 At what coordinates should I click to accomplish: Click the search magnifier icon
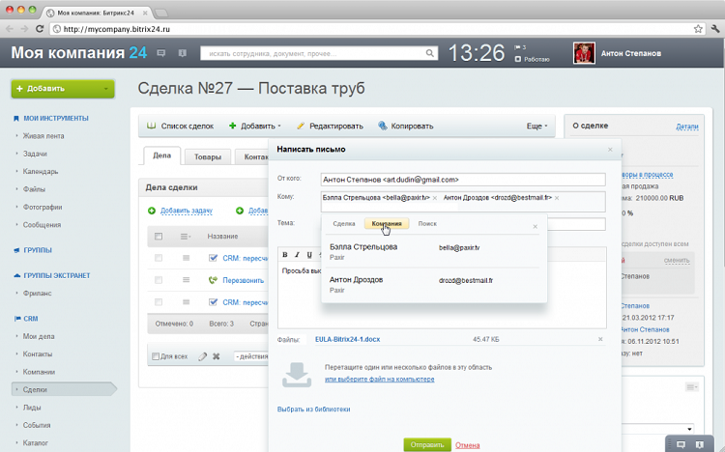(x=430, y=53)
